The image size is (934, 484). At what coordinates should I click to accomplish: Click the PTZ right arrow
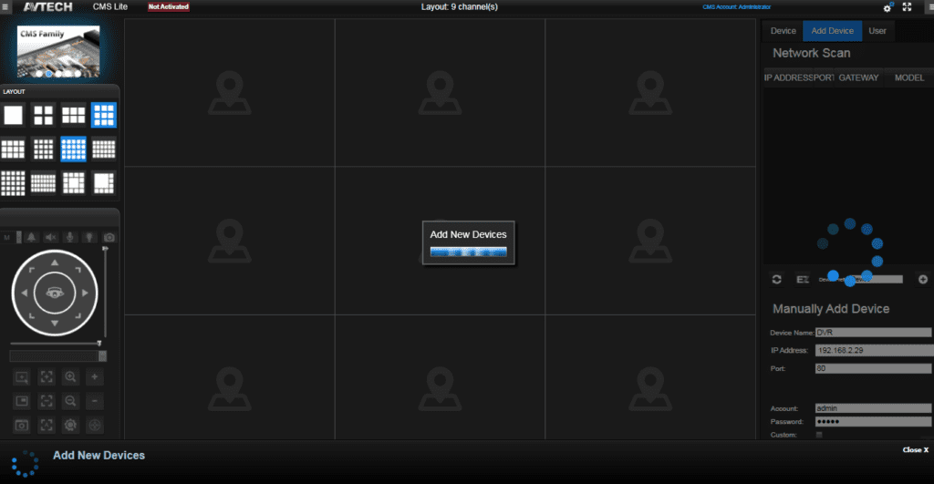pyautogui.click(x=85, y=293)
